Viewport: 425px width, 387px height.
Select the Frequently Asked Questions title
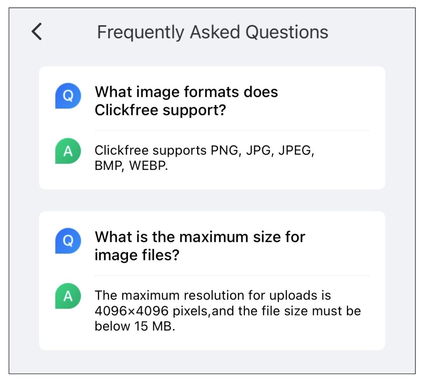(212, 32)
